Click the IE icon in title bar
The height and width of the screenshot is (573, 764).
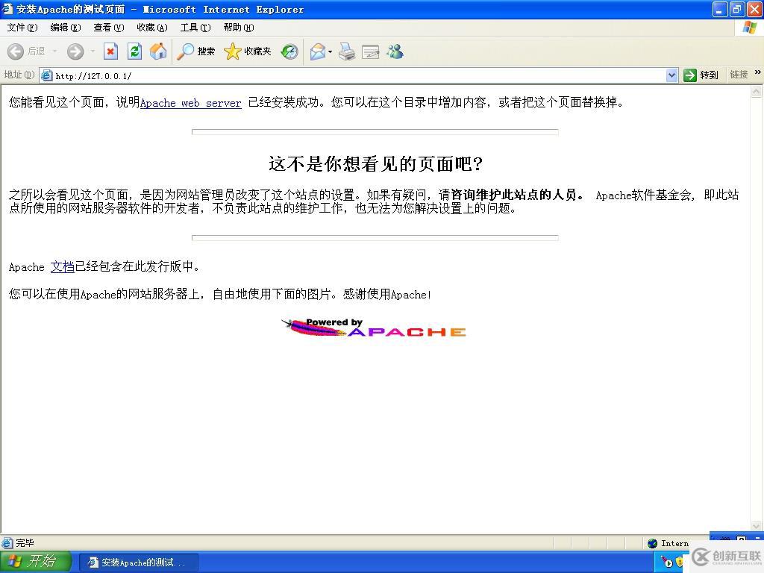(x=7, y=9)
